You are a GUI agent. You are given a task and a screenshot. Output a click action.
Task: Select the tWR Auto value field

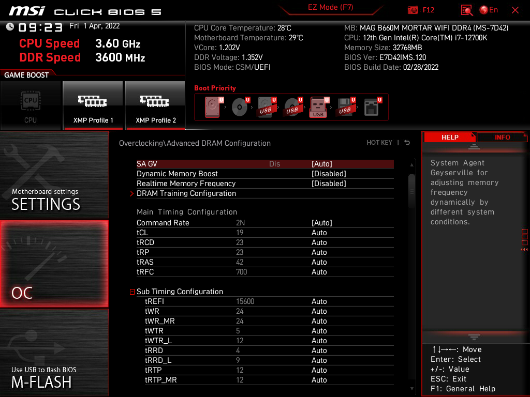click(x=319, y=311)
